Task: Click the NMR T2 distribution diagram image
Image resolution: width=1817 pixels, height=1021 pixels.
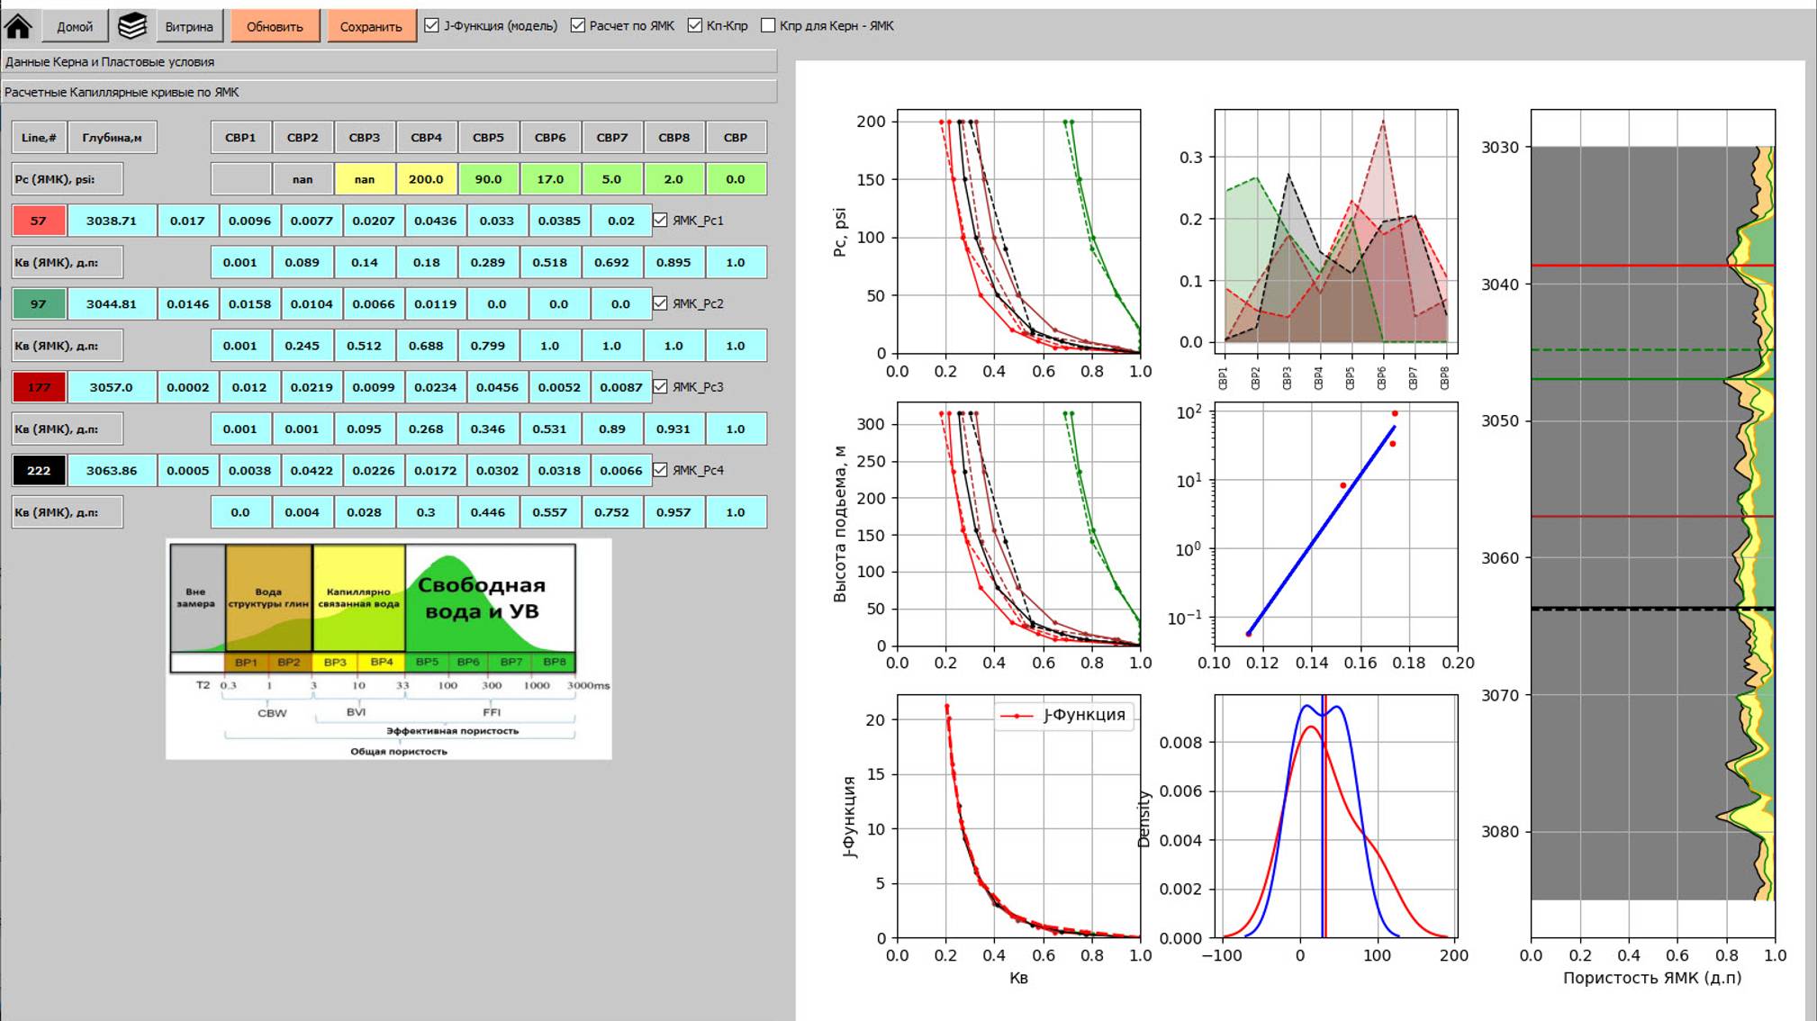Action: (x=389, y=649)
